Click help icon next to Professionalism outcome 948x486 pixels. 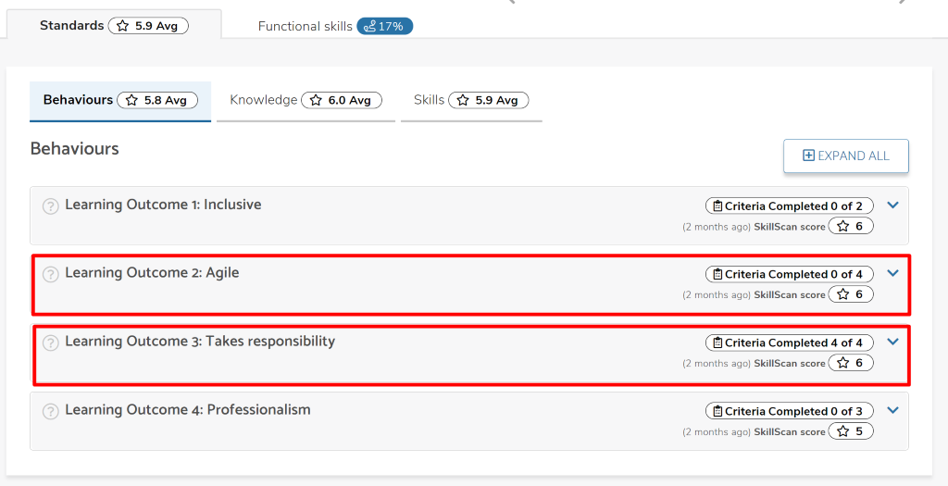[50, 411]
